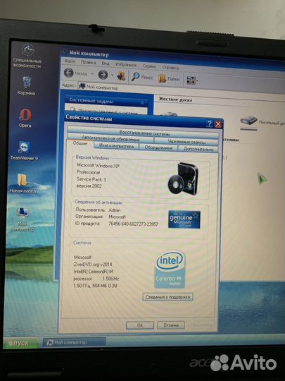Screen dimensions: 285x381
Task: Open the Правка menu
Action: [88, 63]
